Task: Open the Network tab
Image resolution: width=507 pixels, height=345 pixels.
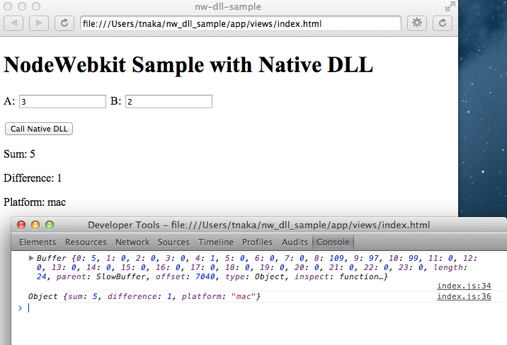Action: click(x=132, y=242)
